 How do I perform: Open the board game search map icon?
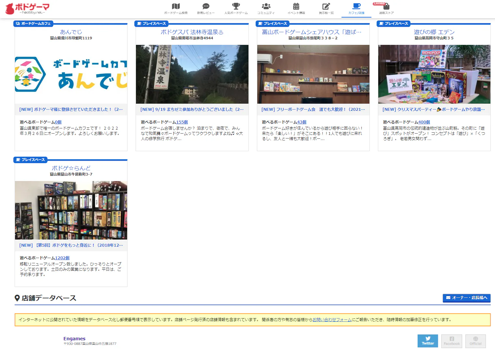coord(176,6)
